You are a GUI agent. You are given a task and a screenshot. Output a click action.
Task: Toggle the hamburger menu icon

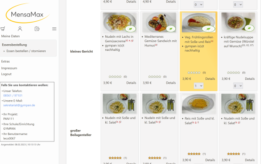(x=54, y=29)
